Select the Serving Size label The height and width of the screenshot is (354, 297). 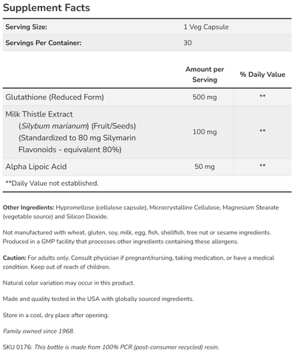(26, 27)
